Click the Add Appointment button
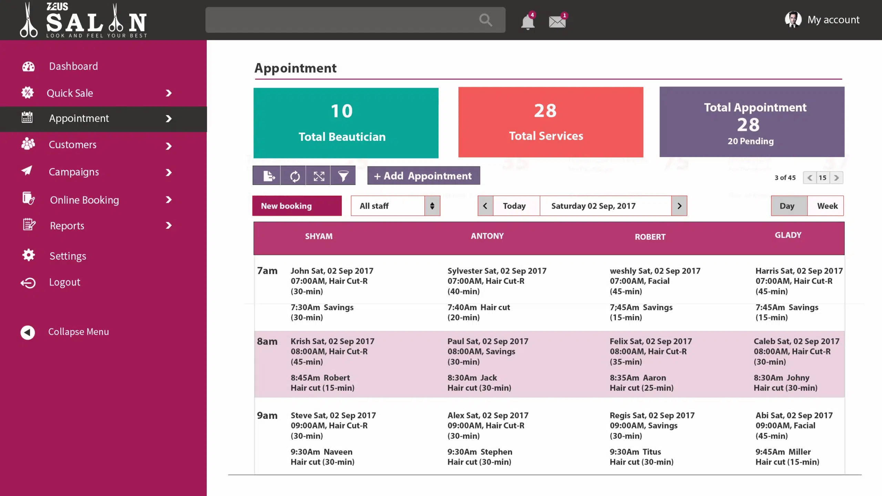Viewport: 882px width, 496px height. click(423, 176)
